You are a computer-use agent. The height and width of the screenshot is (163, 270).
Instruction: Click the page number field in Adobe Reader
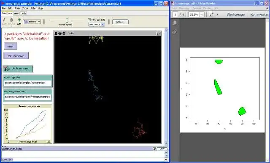click(175, 14)
